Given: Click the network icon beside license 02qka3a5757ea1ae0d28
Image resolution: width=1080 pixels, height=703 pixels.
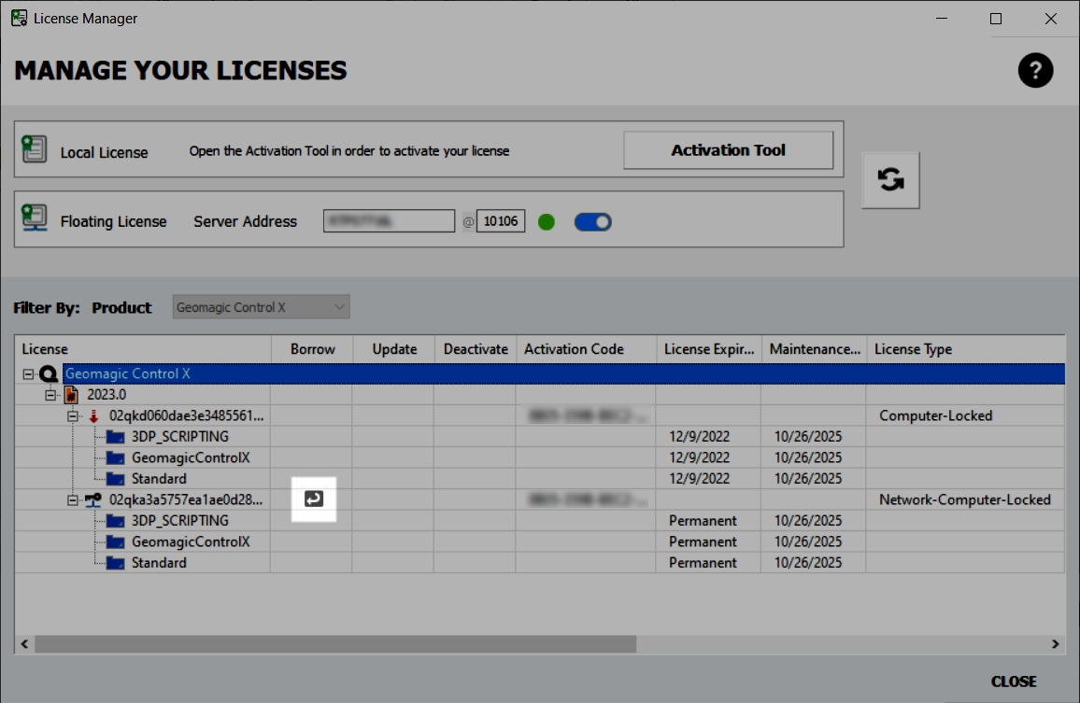Looking at the screenshot, I should [92, 499].
